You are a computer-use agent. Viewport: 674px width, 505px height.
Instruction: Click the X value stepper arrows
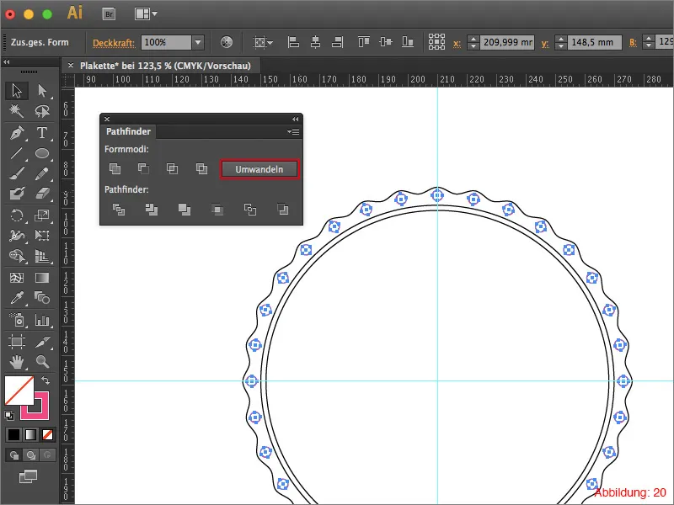473,43
